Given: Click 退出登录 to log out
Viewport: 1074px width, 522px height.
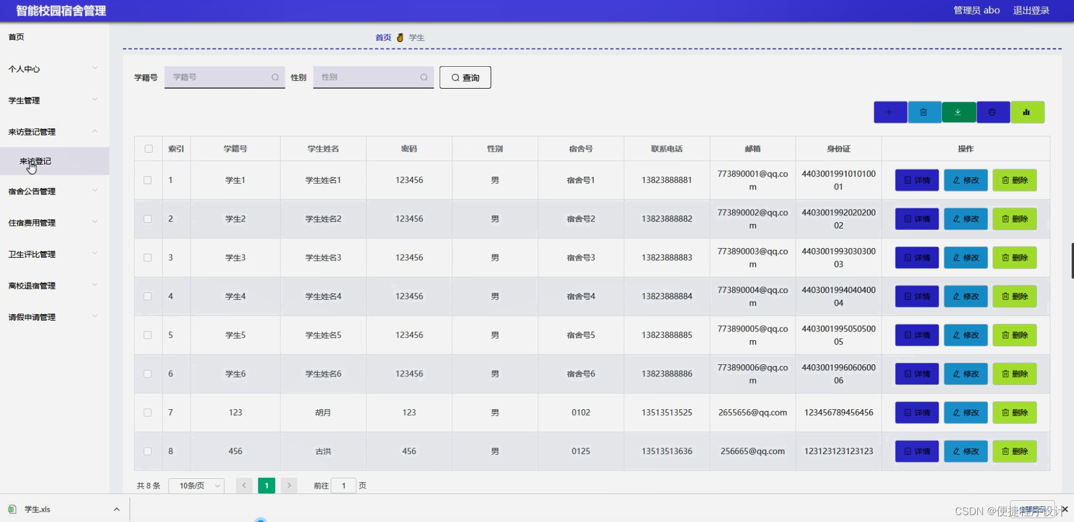Looking at the screenshot, I should (x=1031, y=10).
